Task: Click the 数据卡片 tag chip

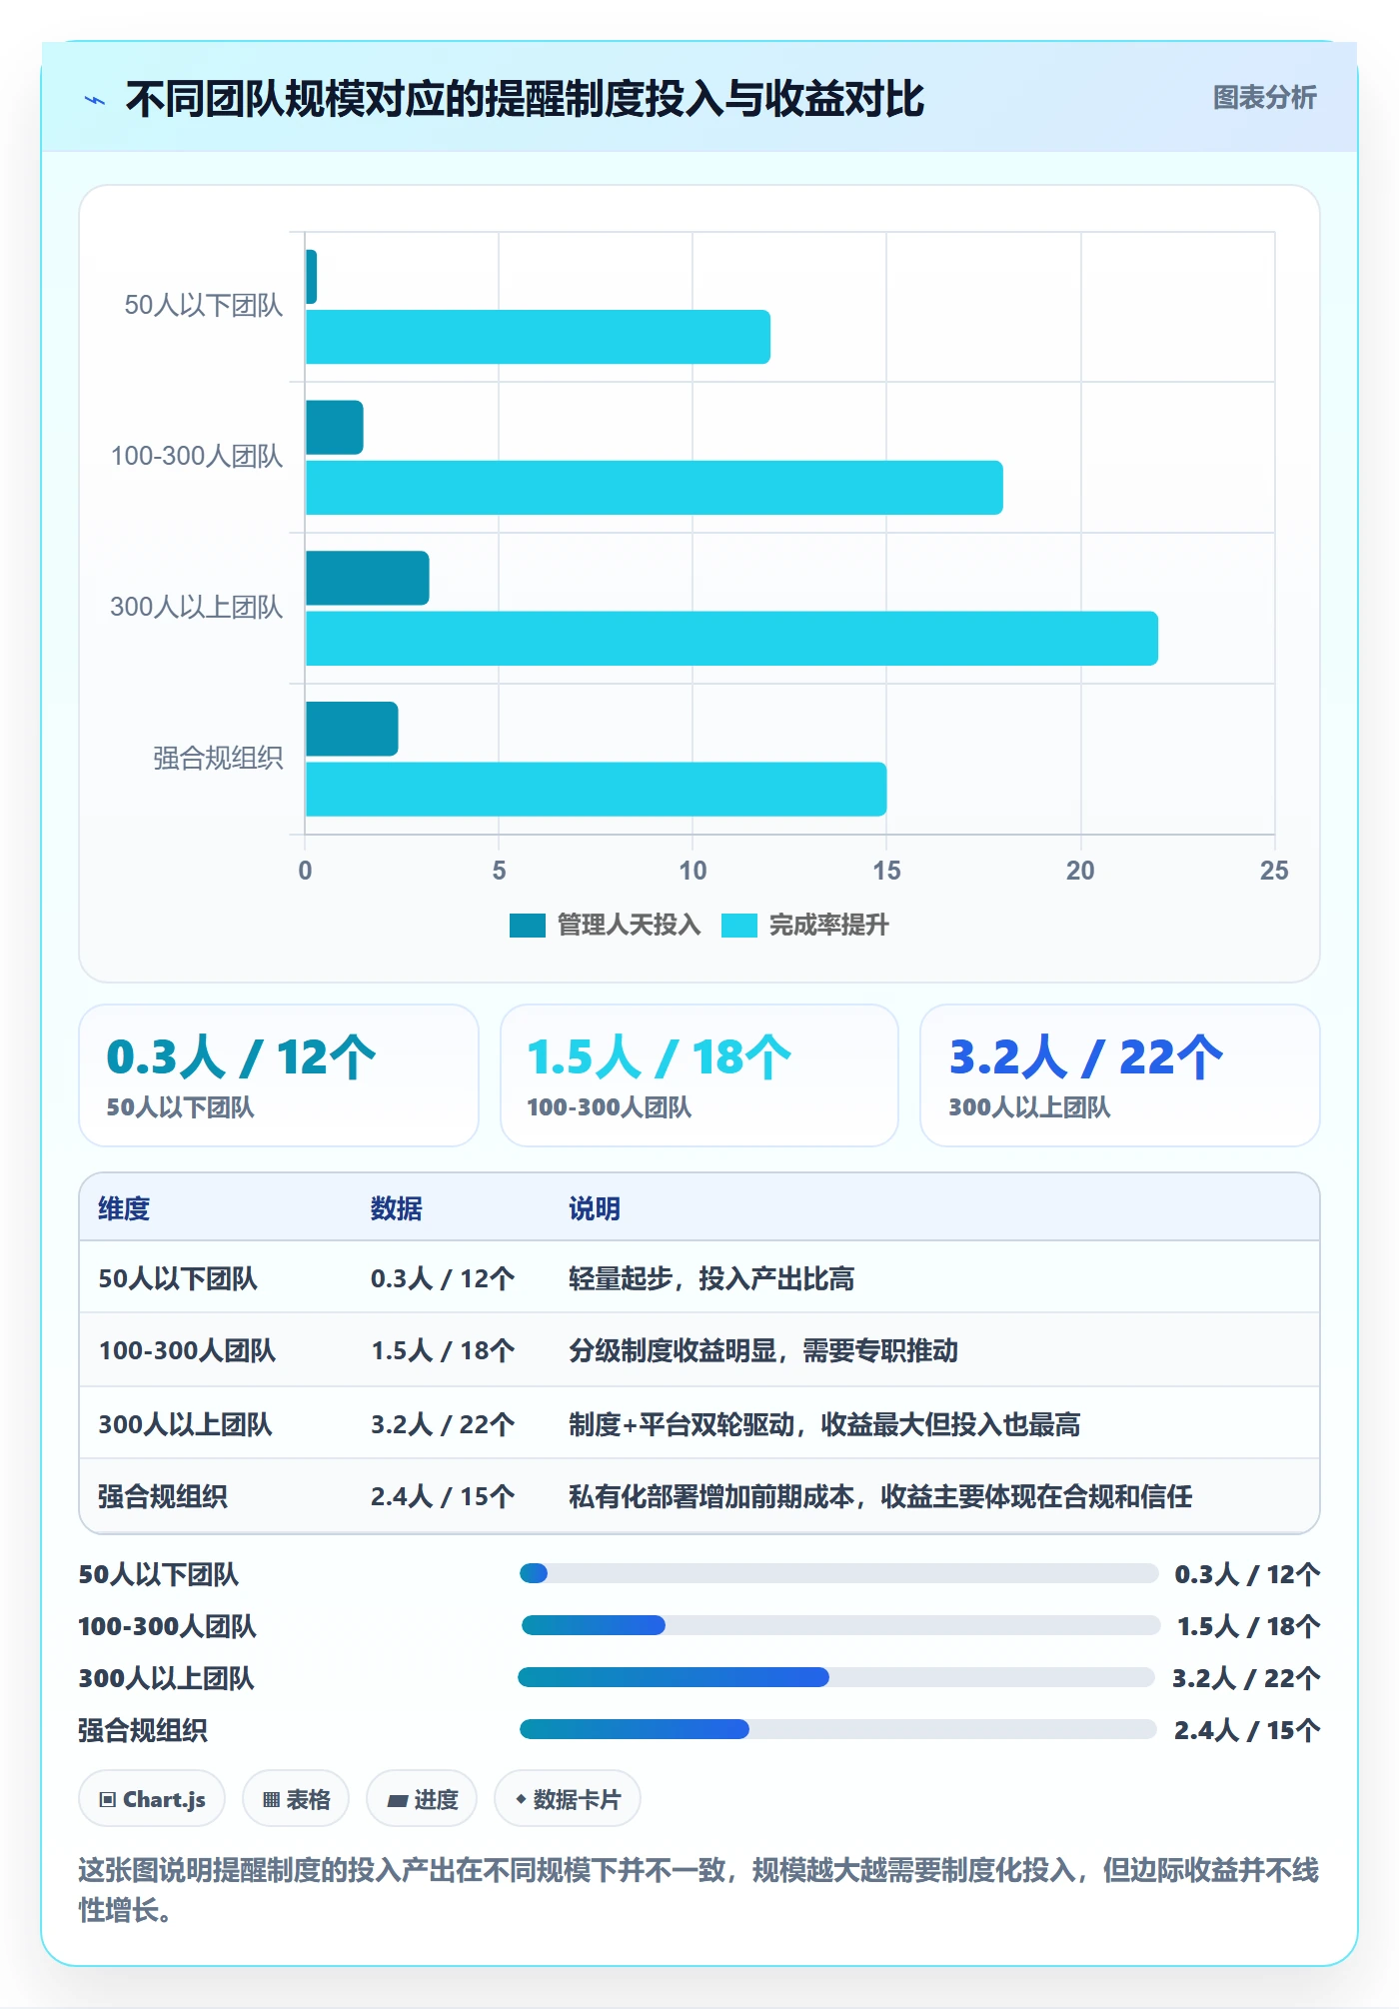Action: click(568, 1799)
